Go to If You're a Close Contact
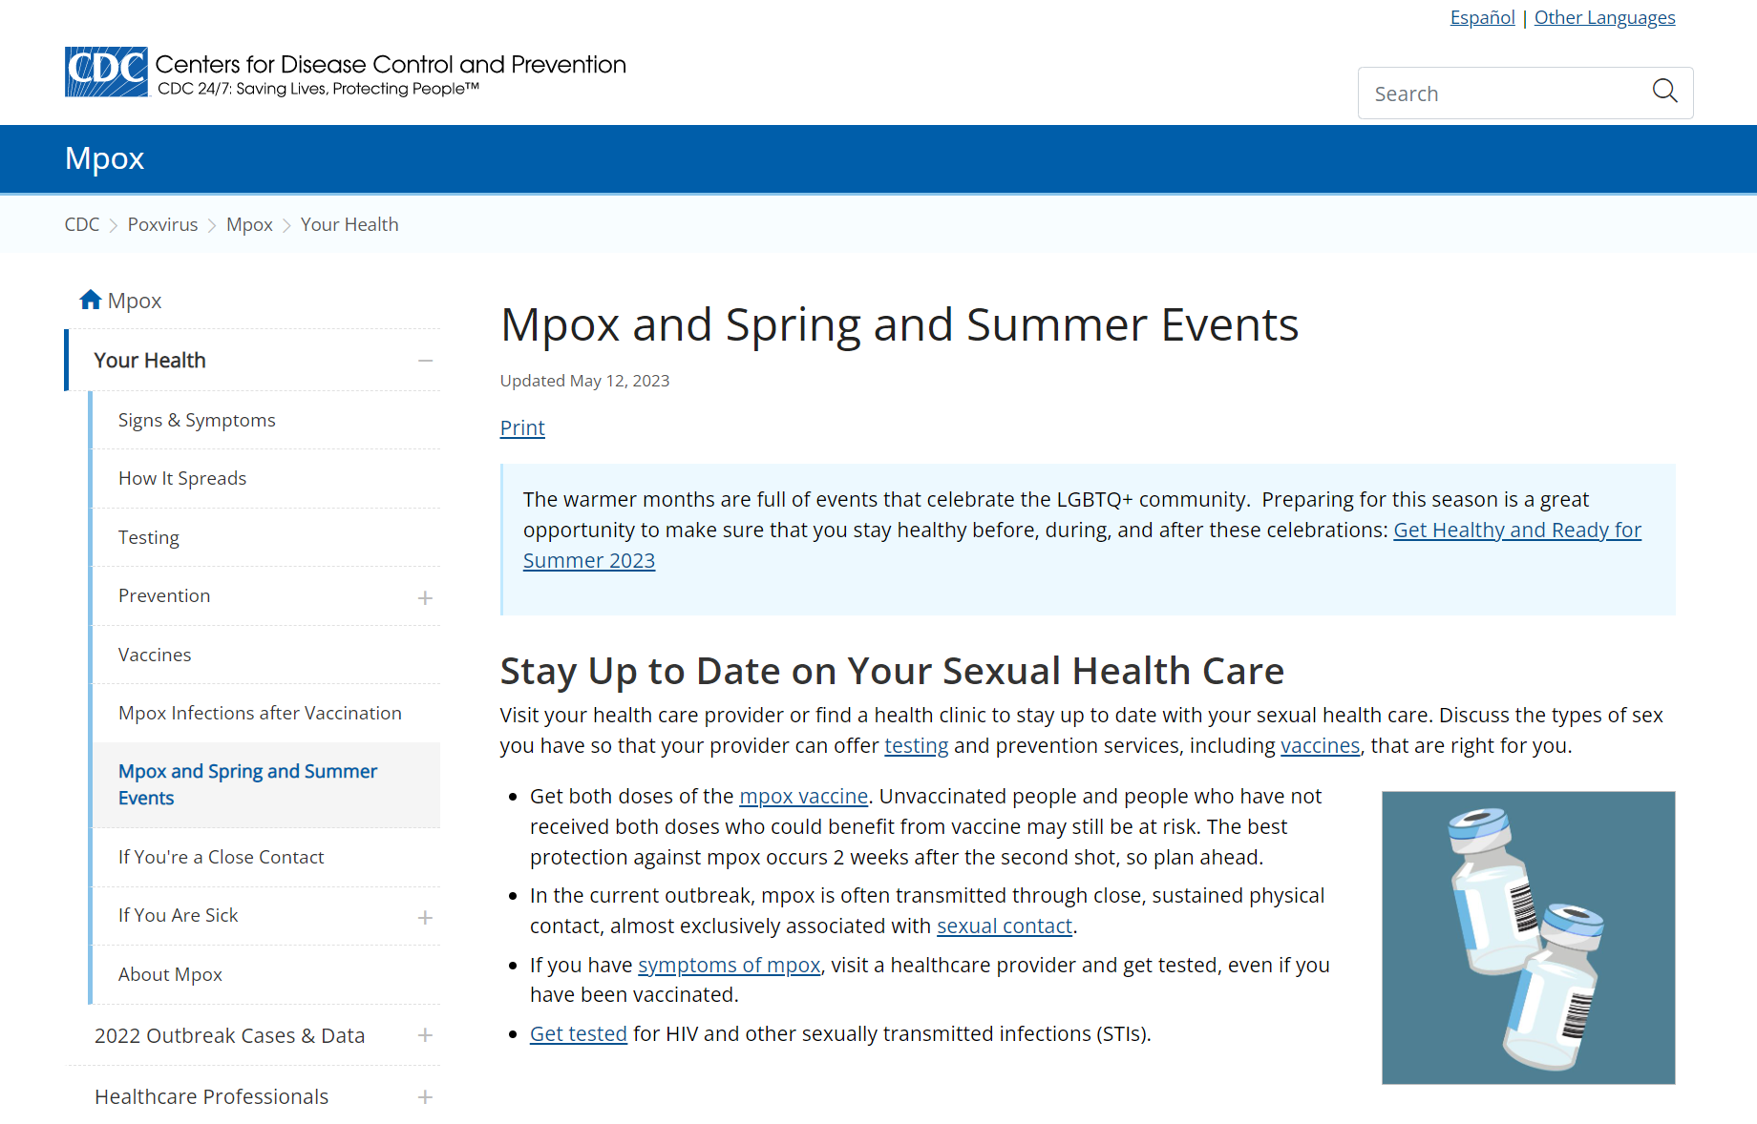 click(x=221, y=857)
